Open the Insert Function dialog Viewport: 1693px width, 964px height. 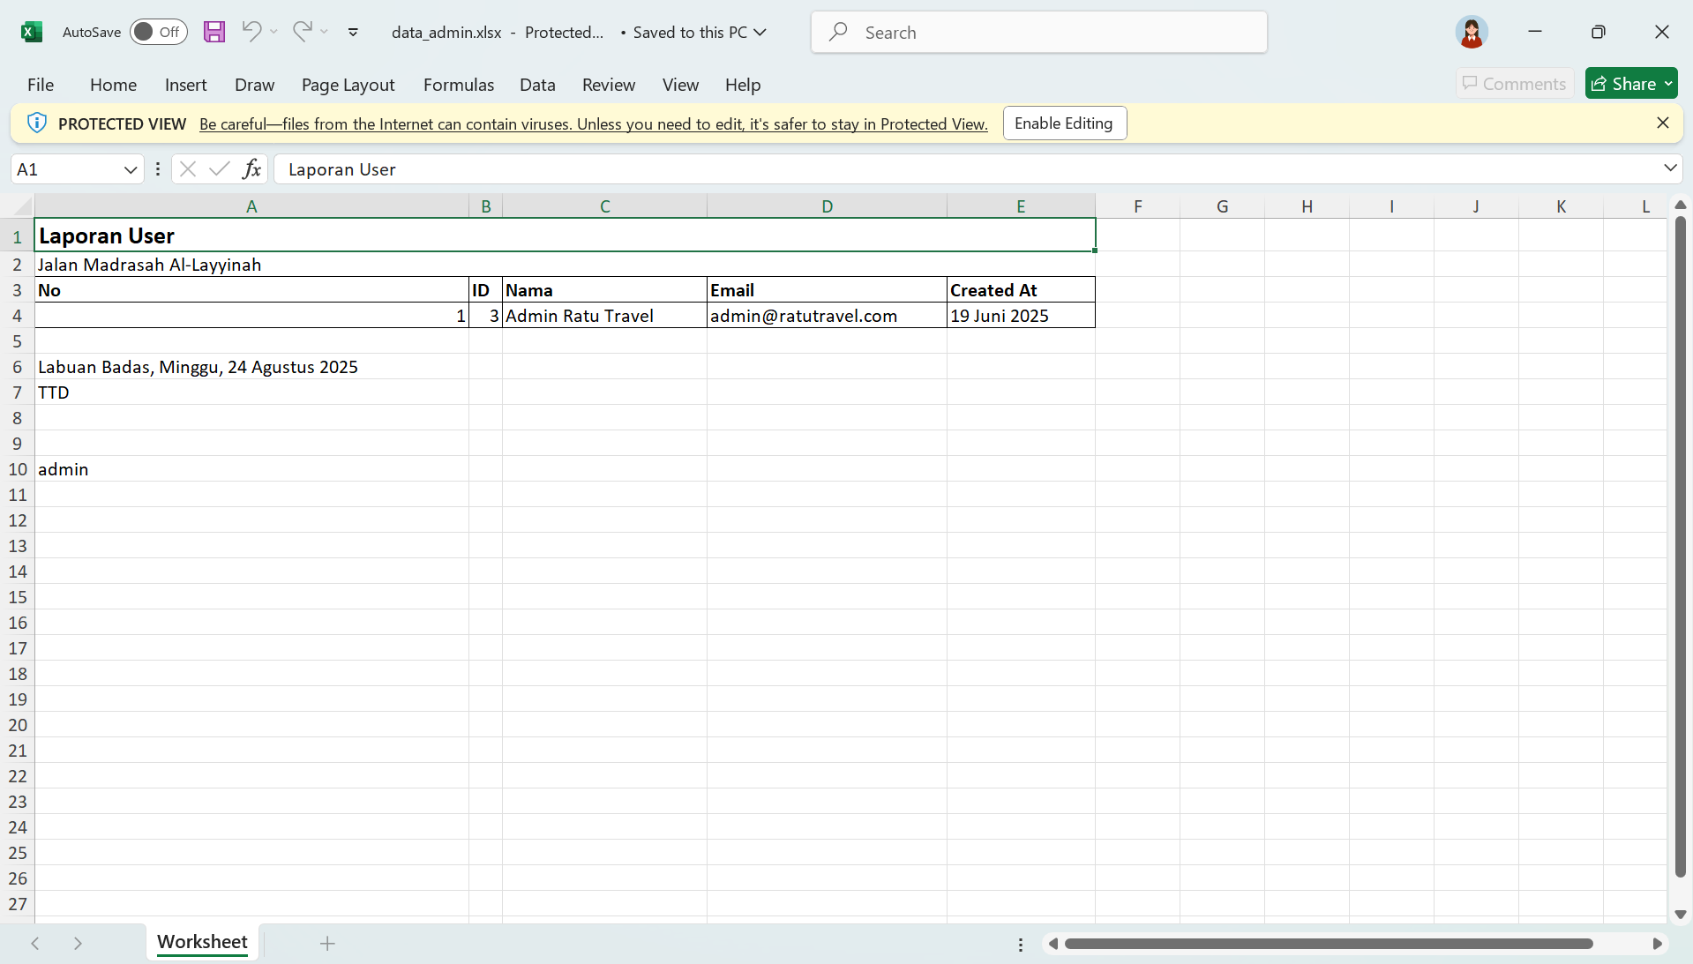(252, 168)
